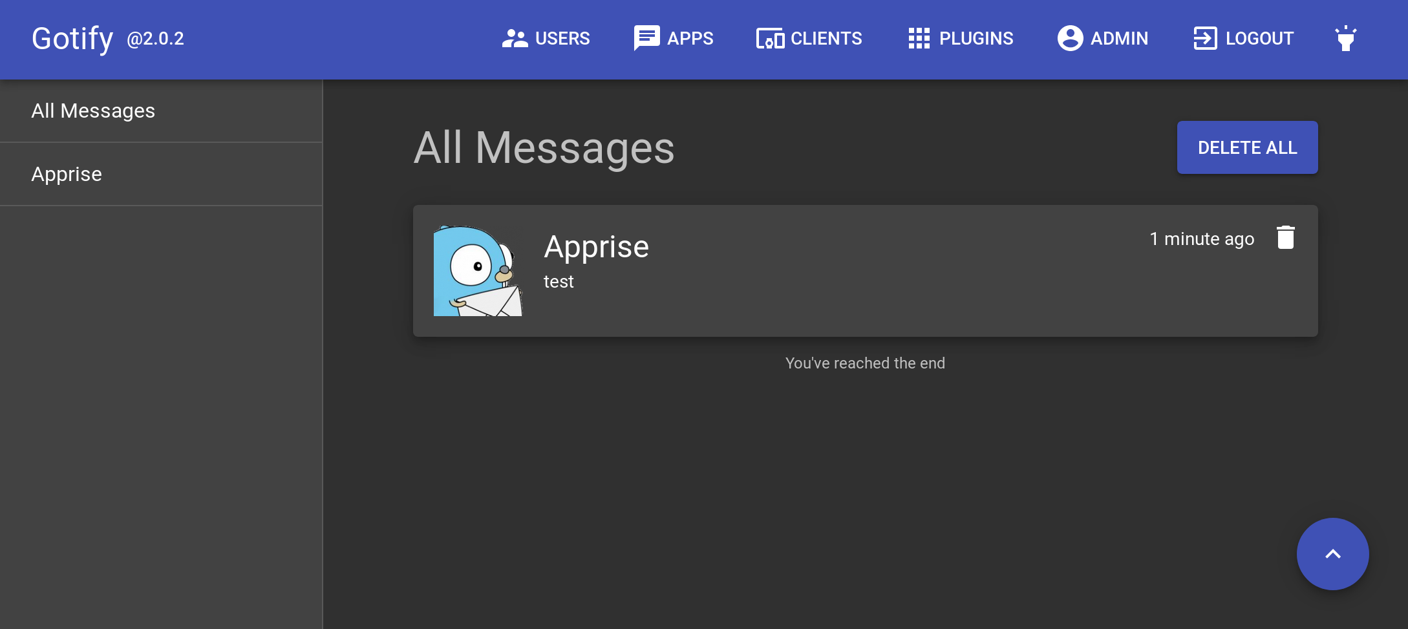Image resolution: width=1408 pixels, height=629 pixels.
Task: Select All Messages in the sidebar
Action: click(x=93, y=111)
